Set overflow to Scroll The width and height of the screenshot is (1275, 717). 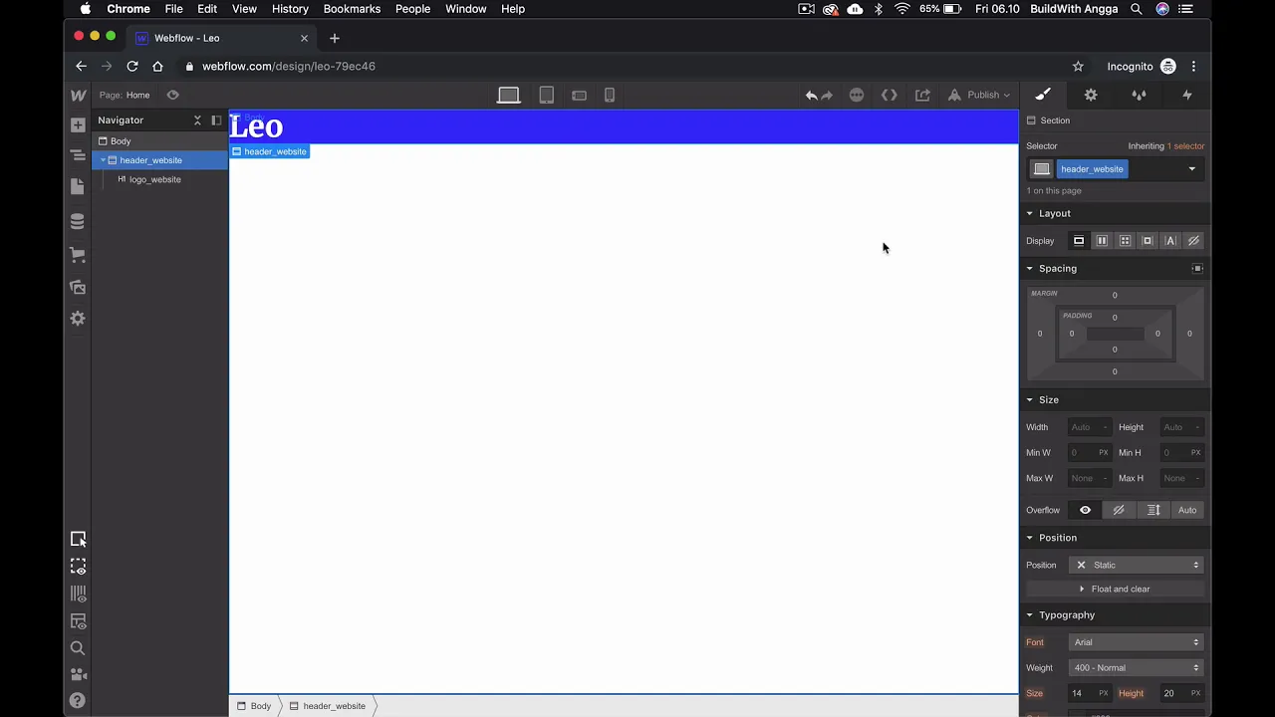tap(1153, 510)
